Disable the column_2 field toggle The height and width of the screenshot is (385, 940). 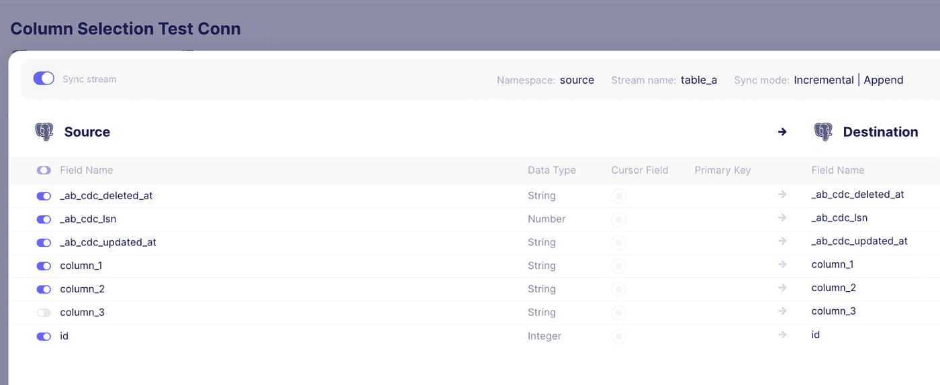(x=44, y=289)
